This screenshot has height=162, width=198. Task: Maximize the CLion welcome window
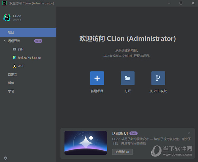click(x=181, y=3)
